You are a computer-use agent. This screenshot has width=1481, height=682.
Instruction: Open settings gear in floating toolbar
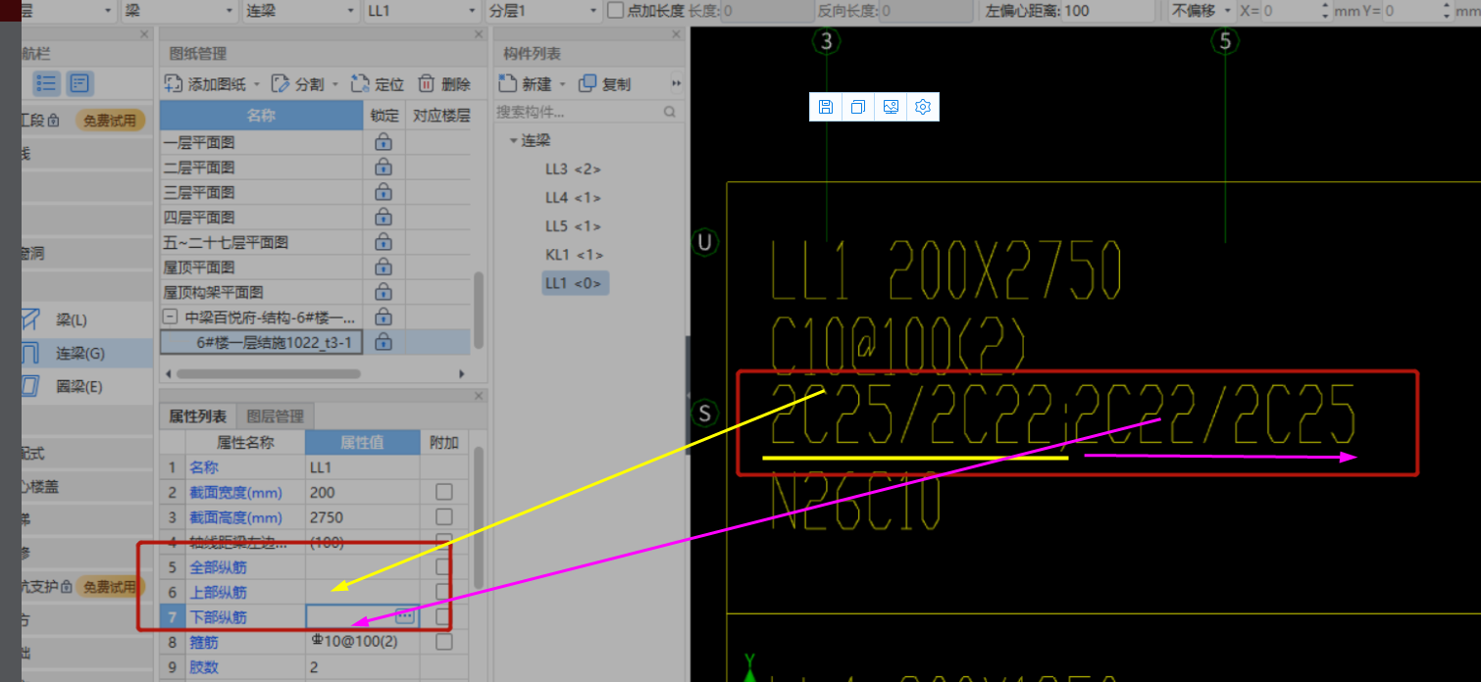[923, 107]
